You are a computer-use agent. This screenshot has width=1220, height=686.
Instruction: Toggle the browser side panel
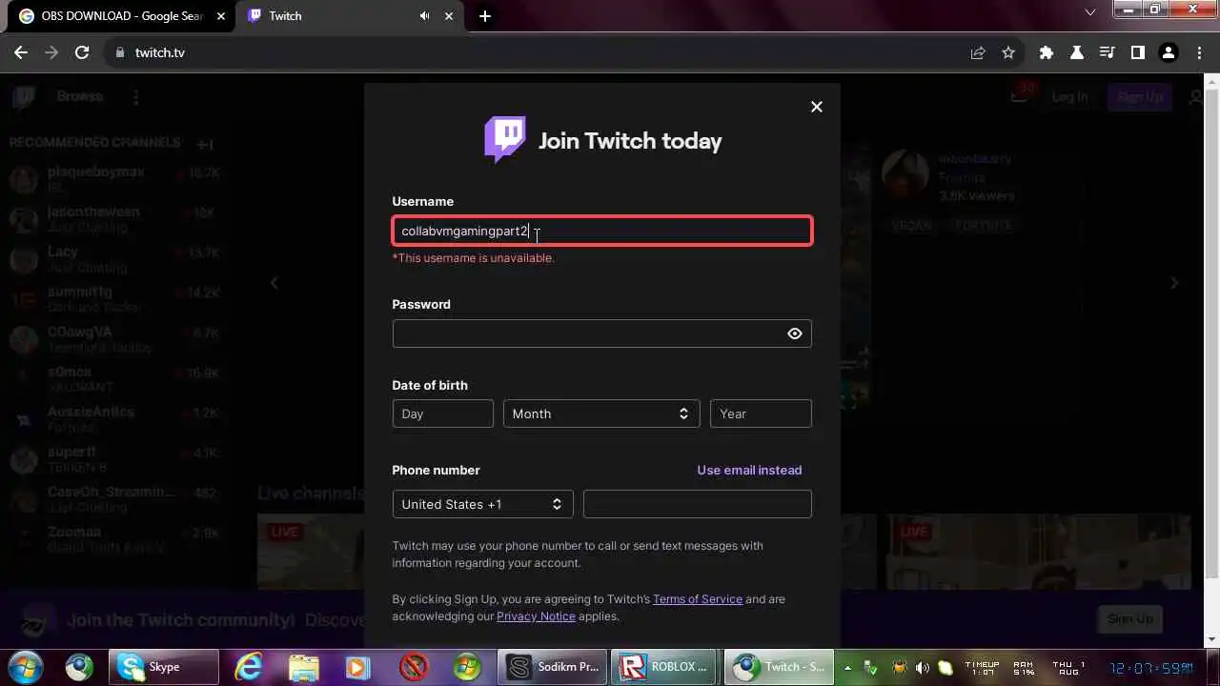1137,52
